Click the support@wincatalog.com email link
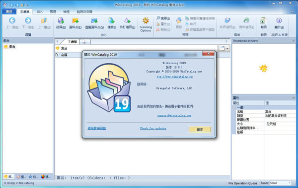Screen dimensions: 298x188 coord(174,115)
